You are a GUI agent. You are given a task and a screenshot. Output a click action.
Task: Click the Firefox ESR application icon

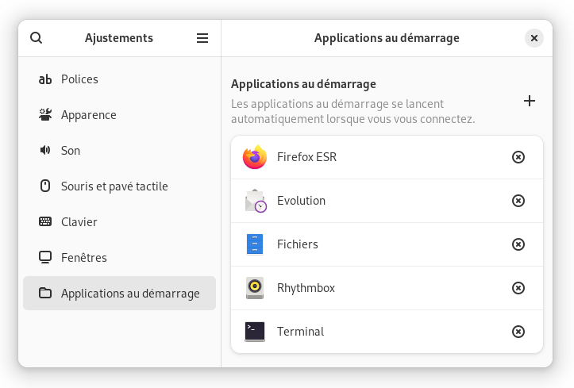point(255,157)
